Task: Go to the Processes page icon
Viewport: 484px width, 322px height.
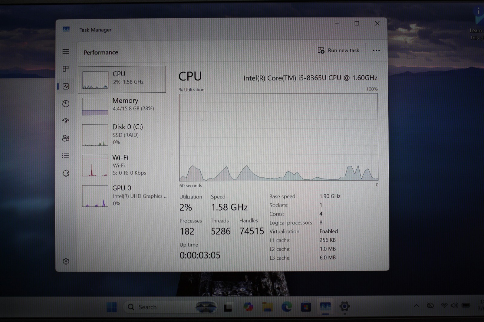Action: click(66, 69)
